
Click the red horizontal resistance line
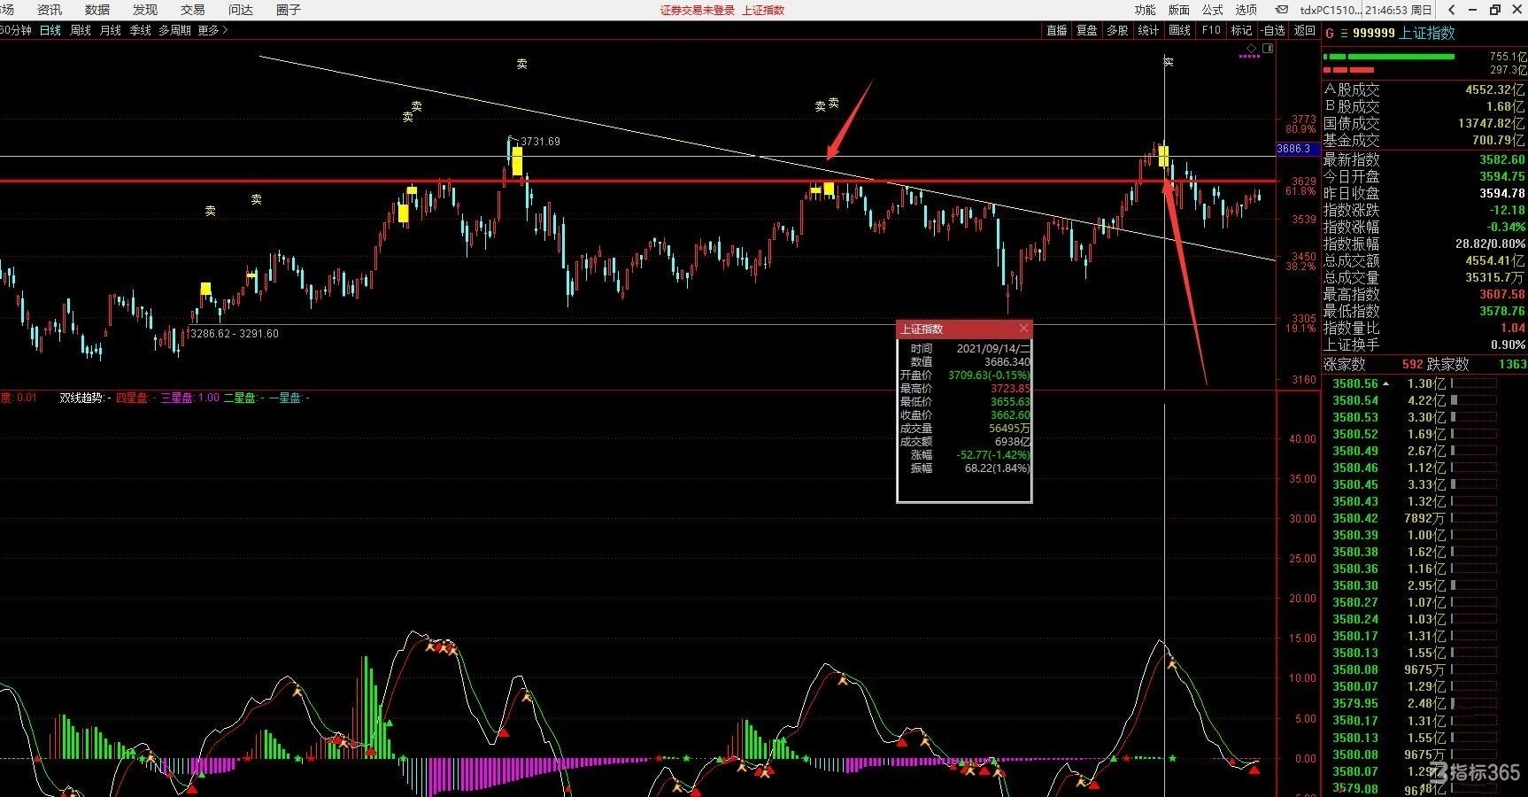tap(637, 181)
